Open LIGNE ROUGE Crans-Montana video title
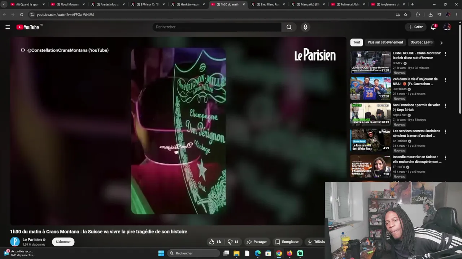The image size is (462, 259). 417,55
